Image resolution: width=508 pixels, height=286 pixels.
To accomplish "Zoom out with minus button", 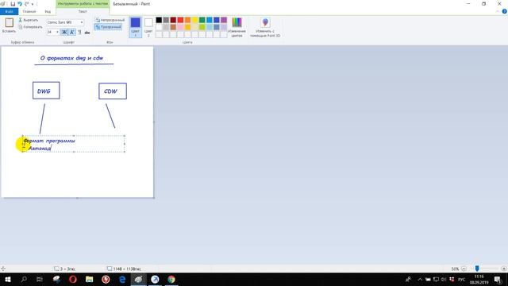I will [464, 269].
